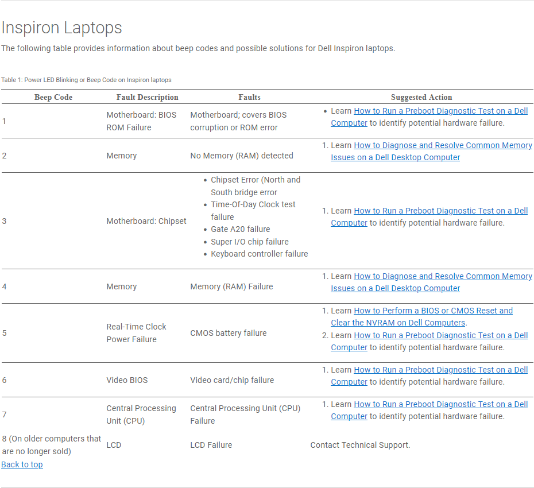Open Preboot Diagnostic link for Video BIOS row

[440, 370]
